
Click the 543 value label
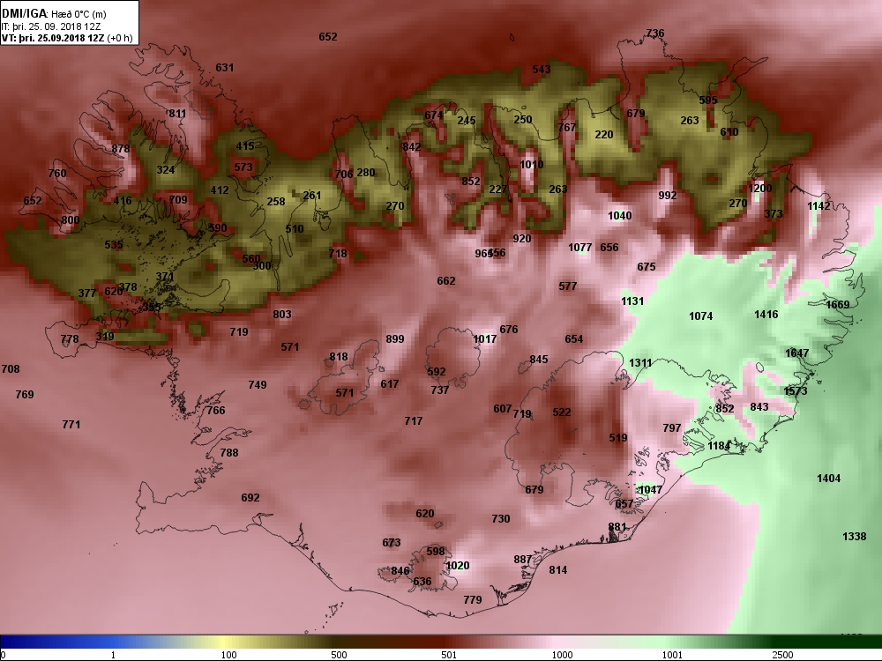click(x=542, y=69)
